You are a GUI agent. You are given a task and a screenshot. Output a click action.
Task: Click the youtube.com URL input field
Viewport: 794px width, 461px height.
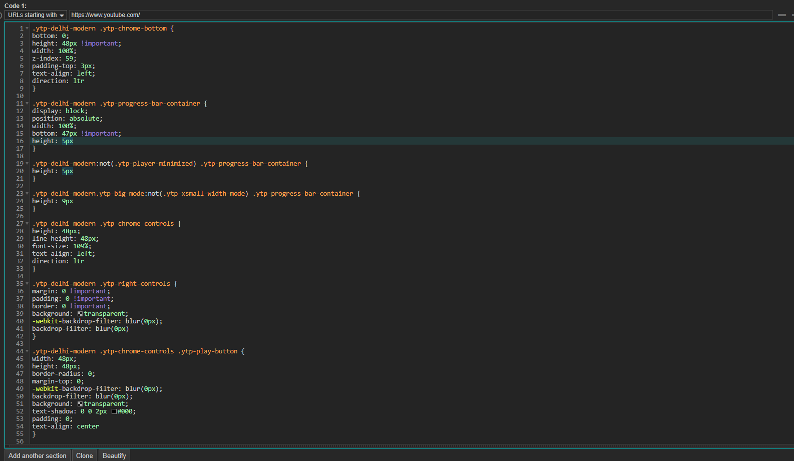421,15
